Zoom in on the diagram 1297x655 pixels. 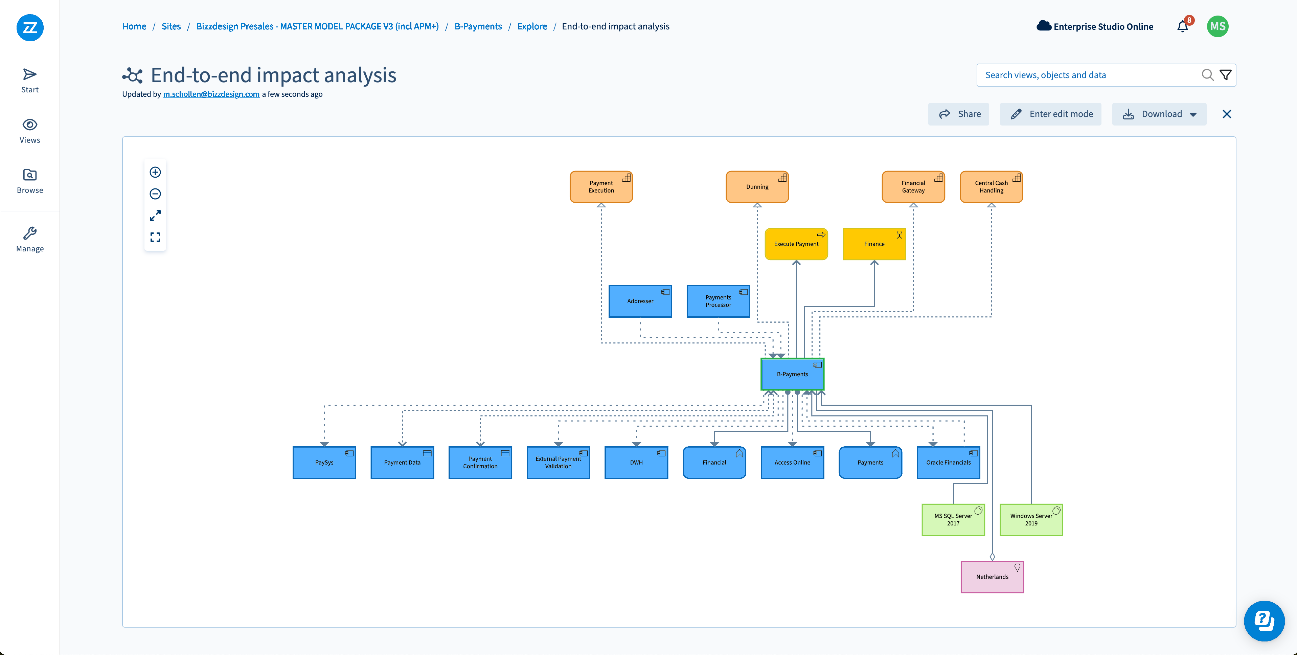click(x=155, y=172)
